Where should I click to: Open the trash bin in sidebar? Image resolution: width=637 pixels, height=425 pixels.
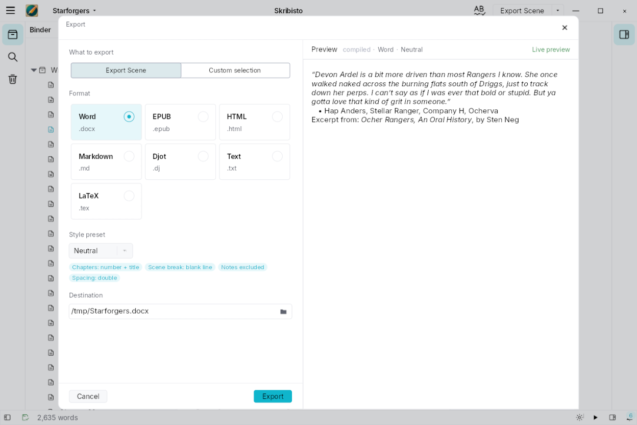13,79
